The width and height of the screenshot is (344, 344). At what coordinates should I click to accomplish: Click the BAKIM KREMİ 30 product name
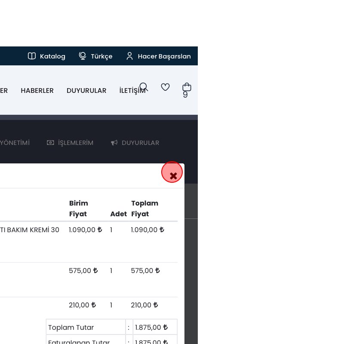(30, 230)
